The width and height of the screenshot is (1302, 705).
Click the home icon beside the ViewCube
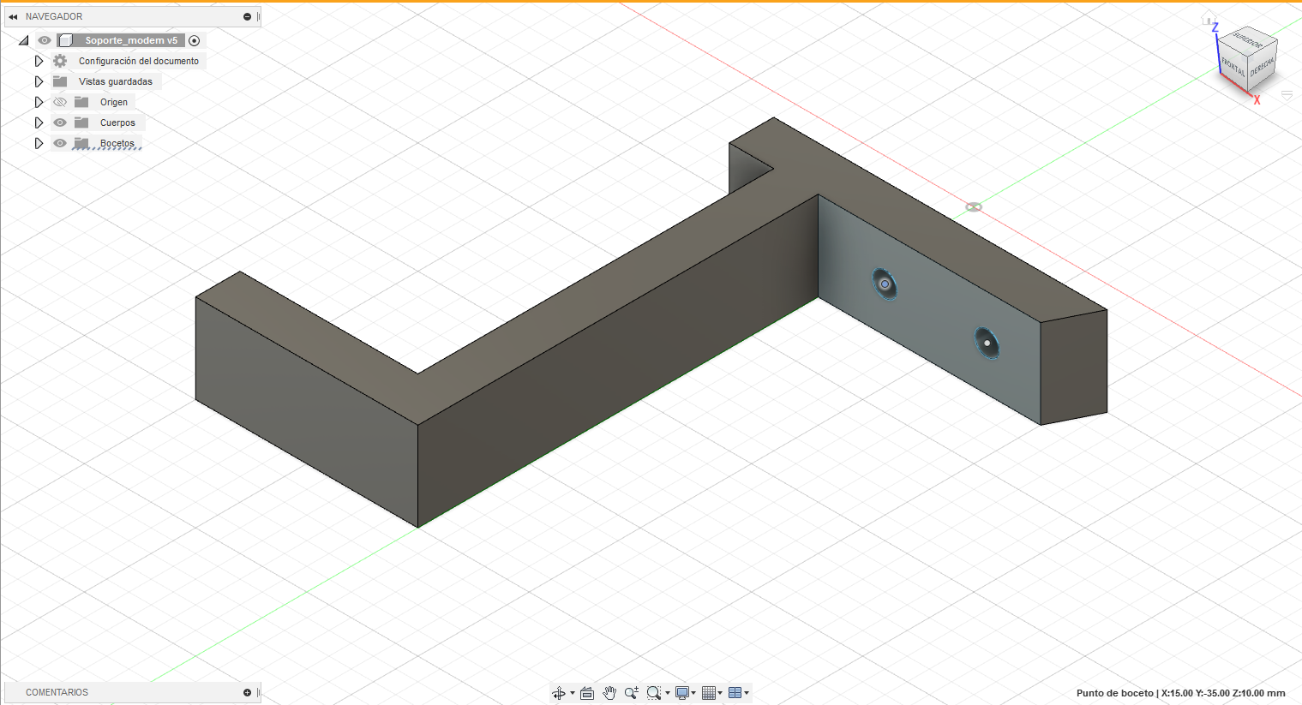pos(1208,17)
